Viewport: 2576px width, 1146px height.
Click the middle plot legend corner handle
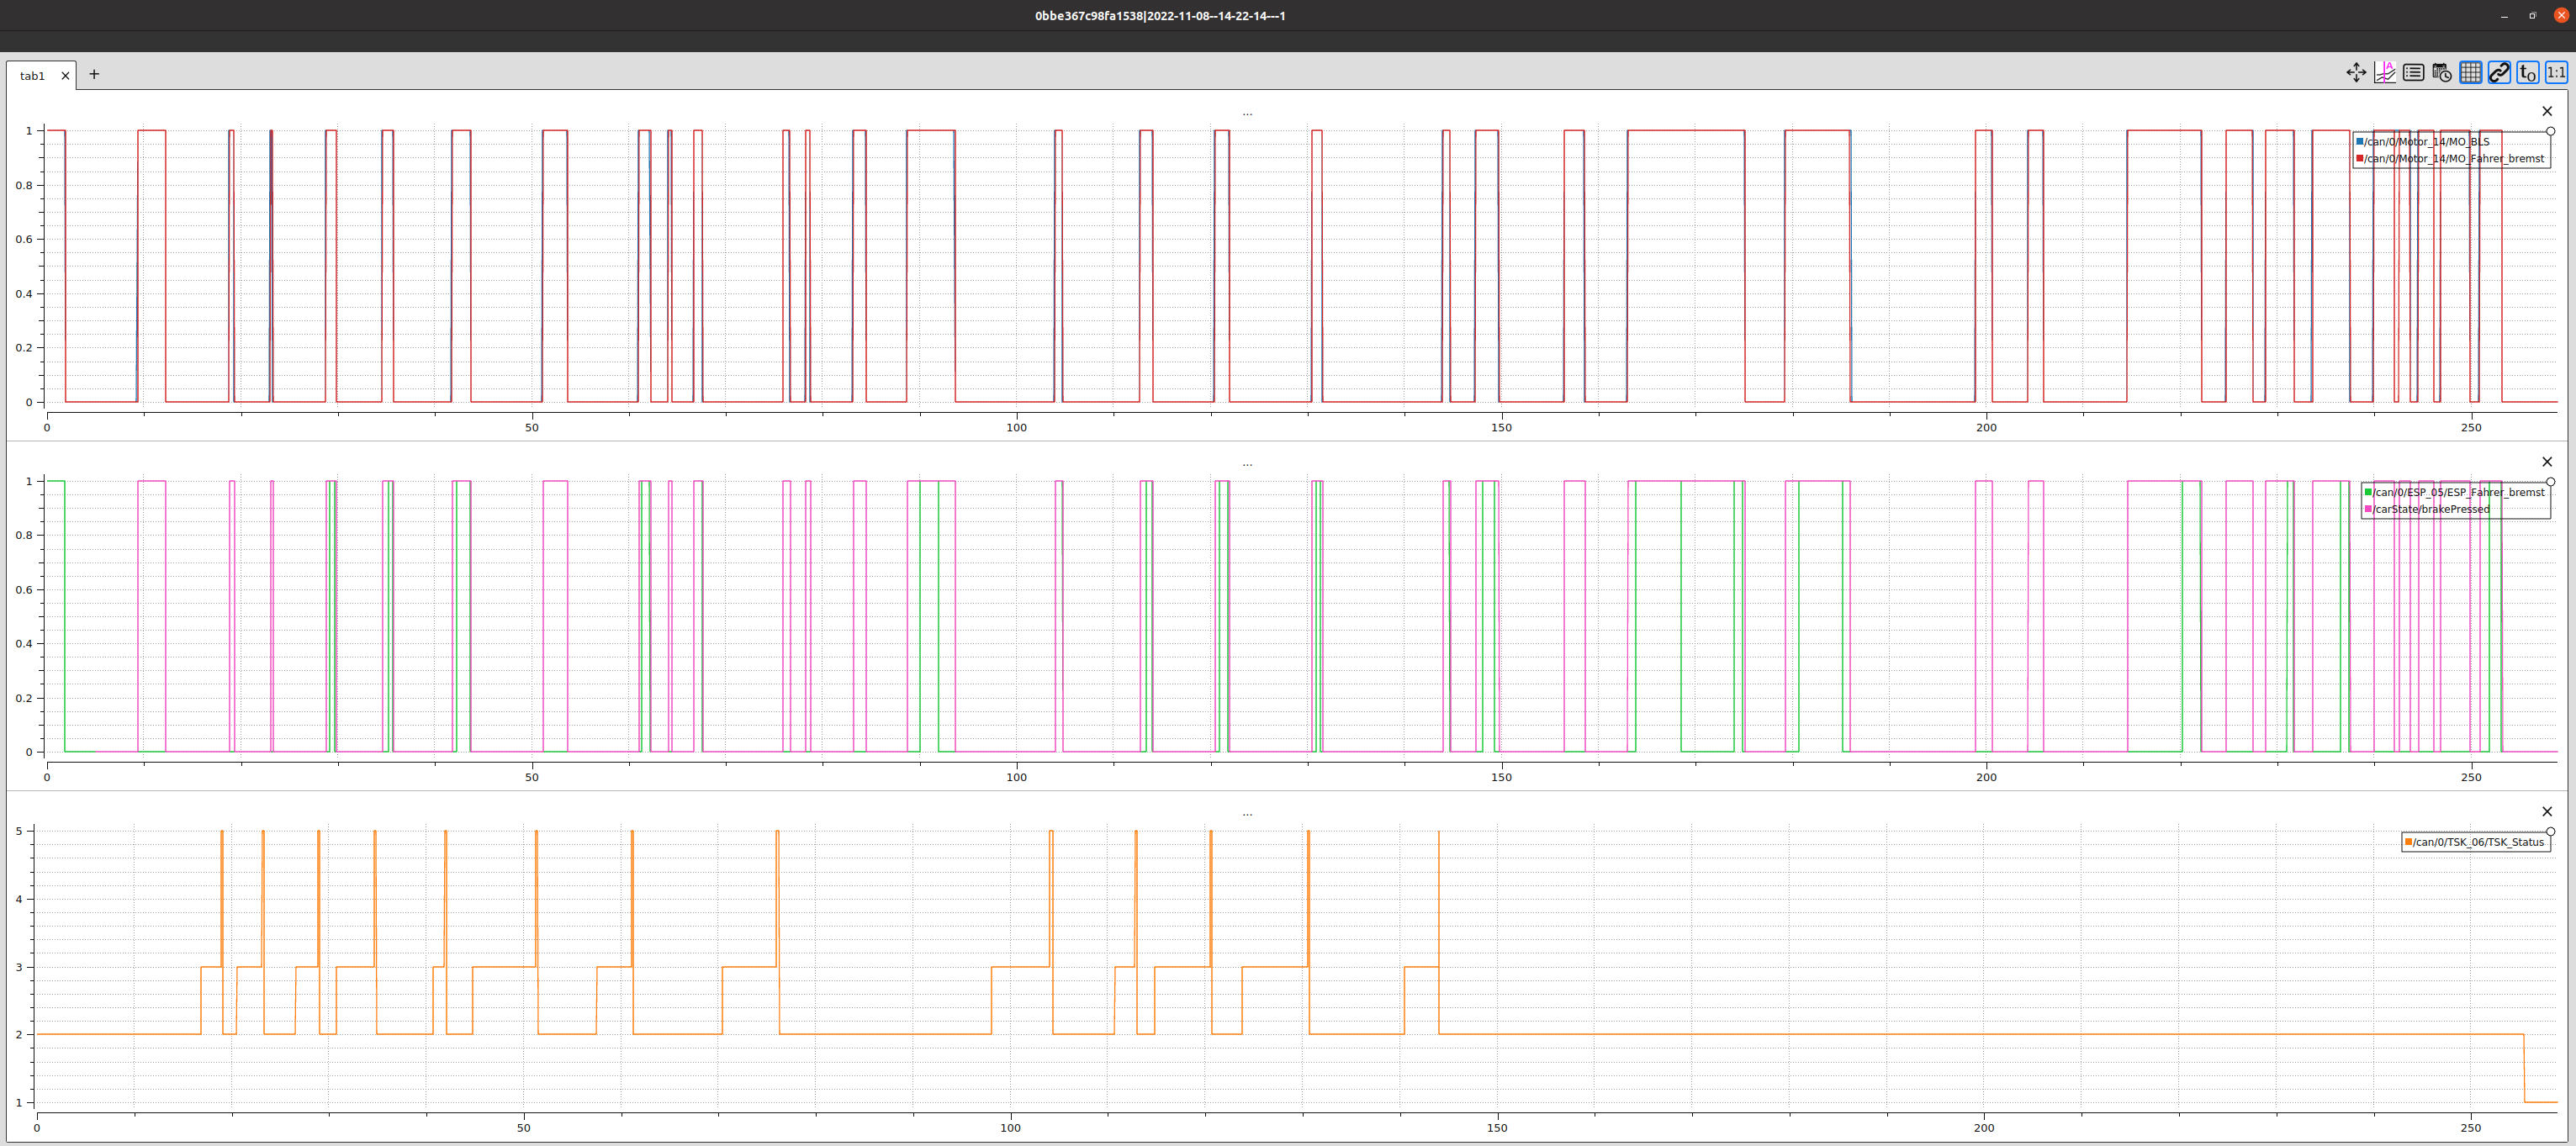(2550, 482)
